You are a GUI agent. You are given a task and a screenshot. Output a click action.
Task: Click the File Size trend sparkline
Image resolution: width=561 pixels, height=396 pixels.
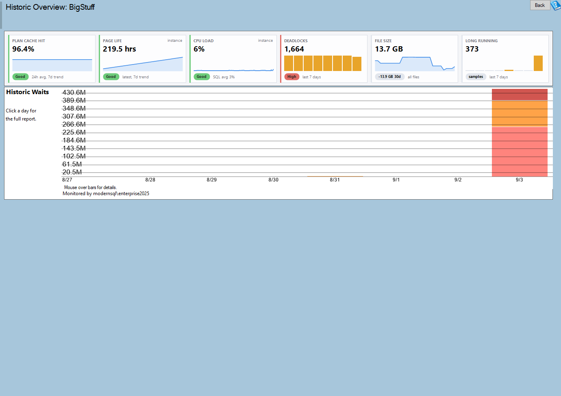pos(415,64)
